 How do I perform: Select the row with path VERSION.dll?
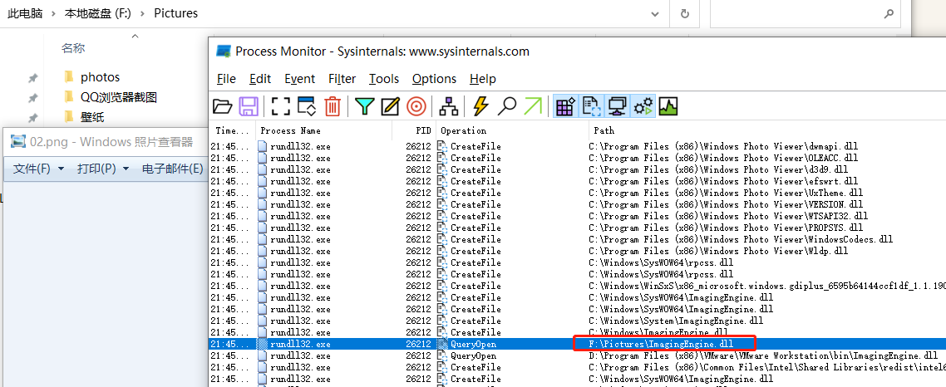pyautogui.click(x=578, y=204)
